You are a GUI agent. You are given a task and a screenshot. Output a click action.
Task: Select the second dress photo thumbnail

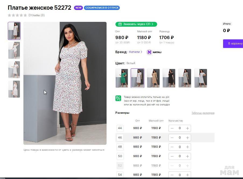tap(14, 50)
